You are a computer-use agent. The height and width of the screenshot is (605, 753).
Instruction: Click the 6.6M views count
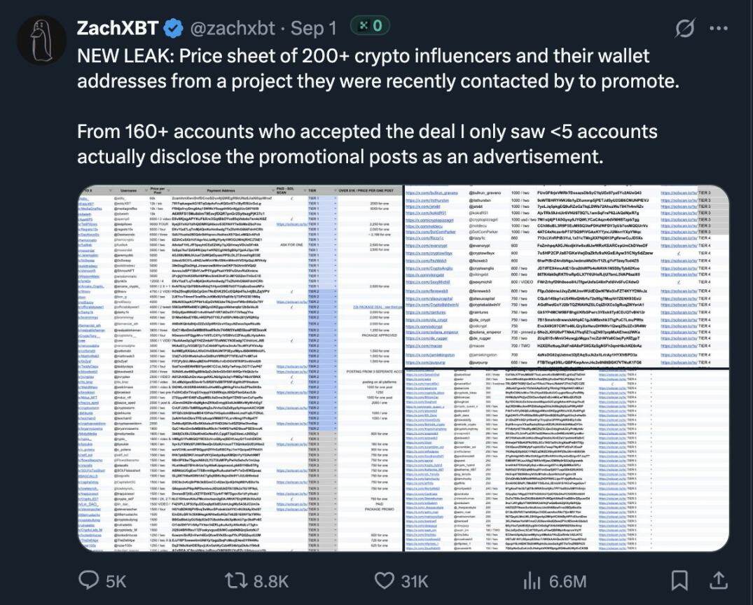click(568, 581)
